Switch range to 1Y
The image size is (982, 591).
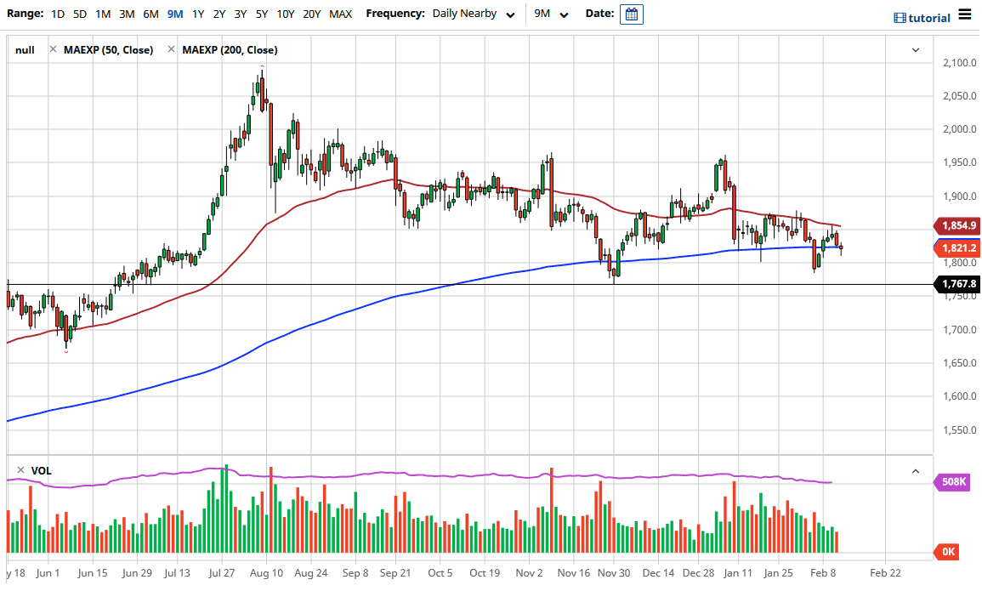point(197,14)
